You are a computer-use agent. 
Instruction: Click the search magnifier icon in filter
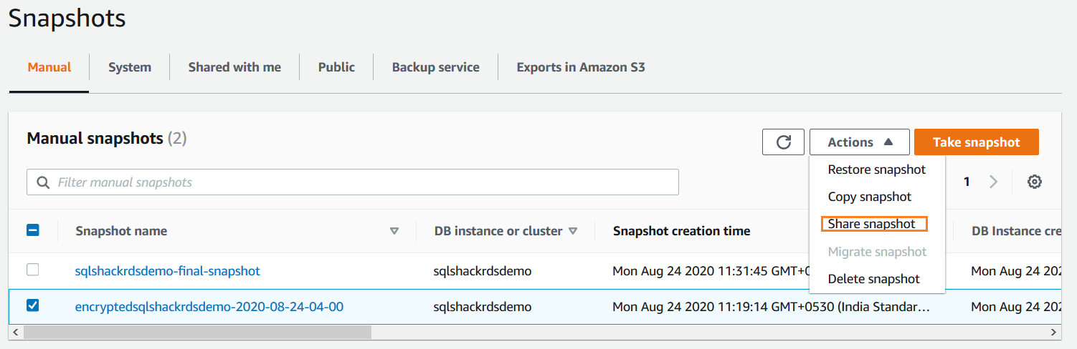pyautogui.click(x=43, y=182)
